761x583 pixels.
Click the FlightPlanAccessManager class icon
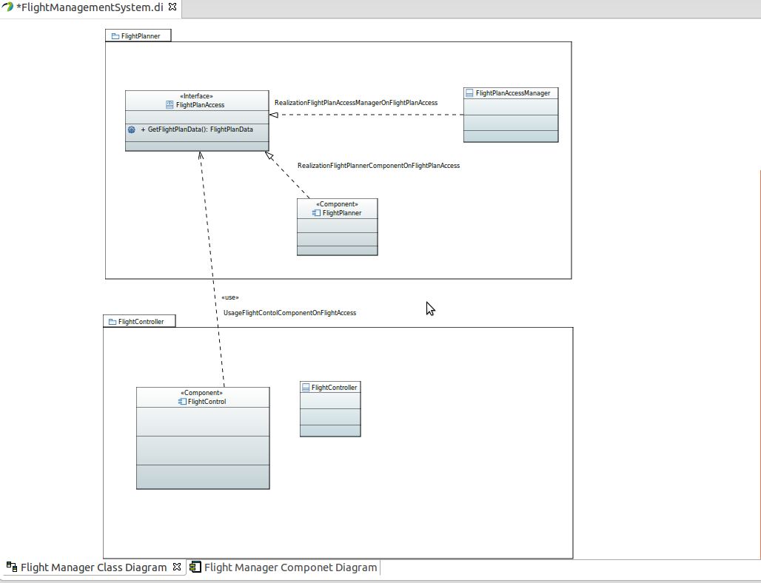coord(469,93)
